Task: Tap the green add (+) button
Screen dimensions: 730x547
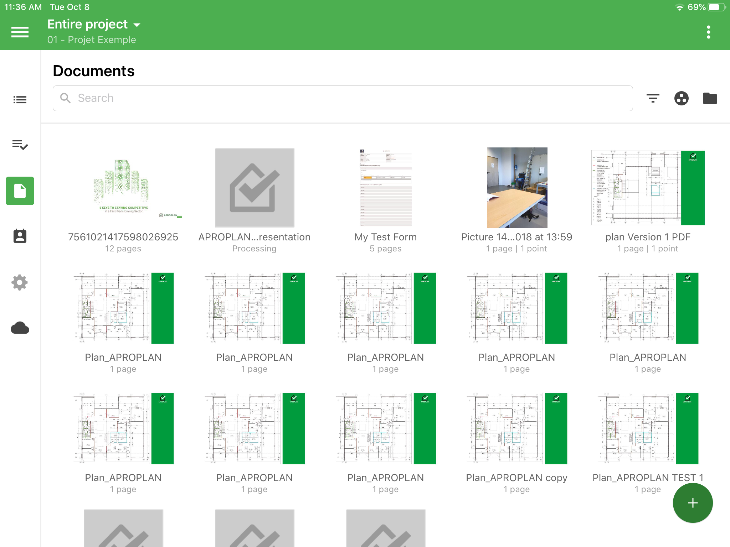Action: (693, 503)
